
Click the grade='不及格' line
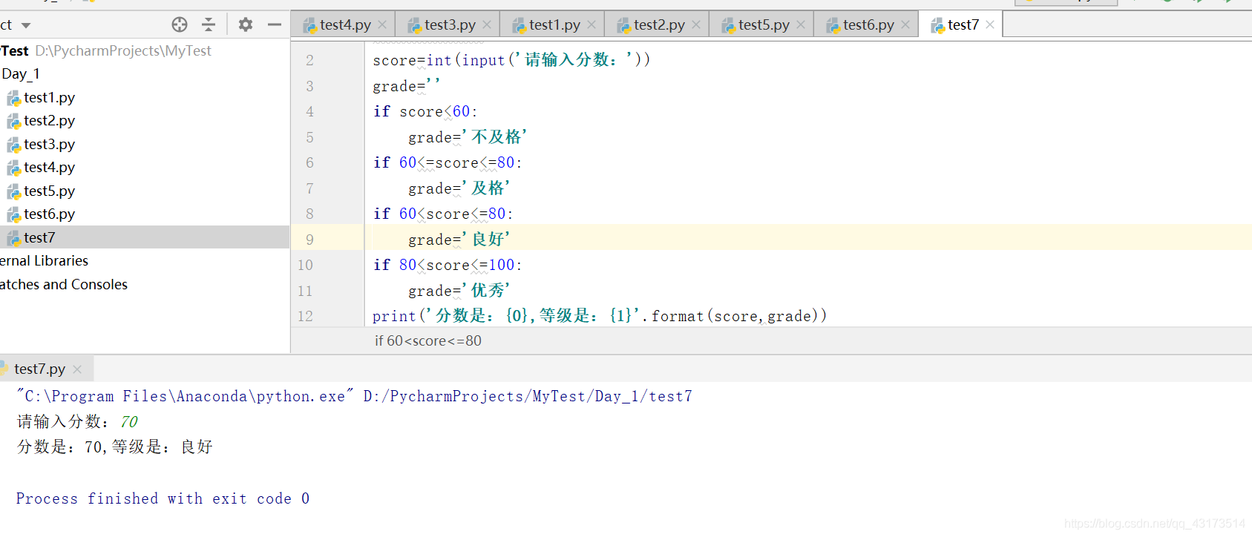(x=468, y=137)
